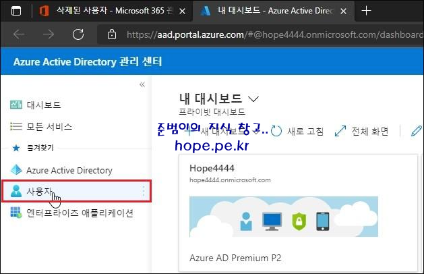424x274 pixels.
Task: Open 엔터프라이즈 애플리케이션 in sidebar
Action: tap(80, 213)
